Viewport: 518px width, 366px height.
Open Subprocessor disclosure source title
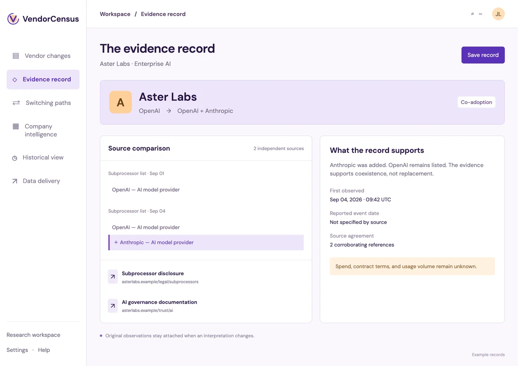(153, 274)
